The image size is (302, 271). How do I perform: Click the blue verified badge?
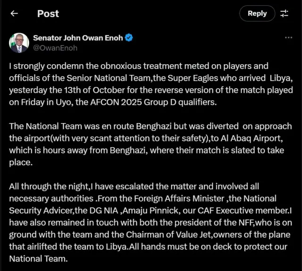point(128,38)
